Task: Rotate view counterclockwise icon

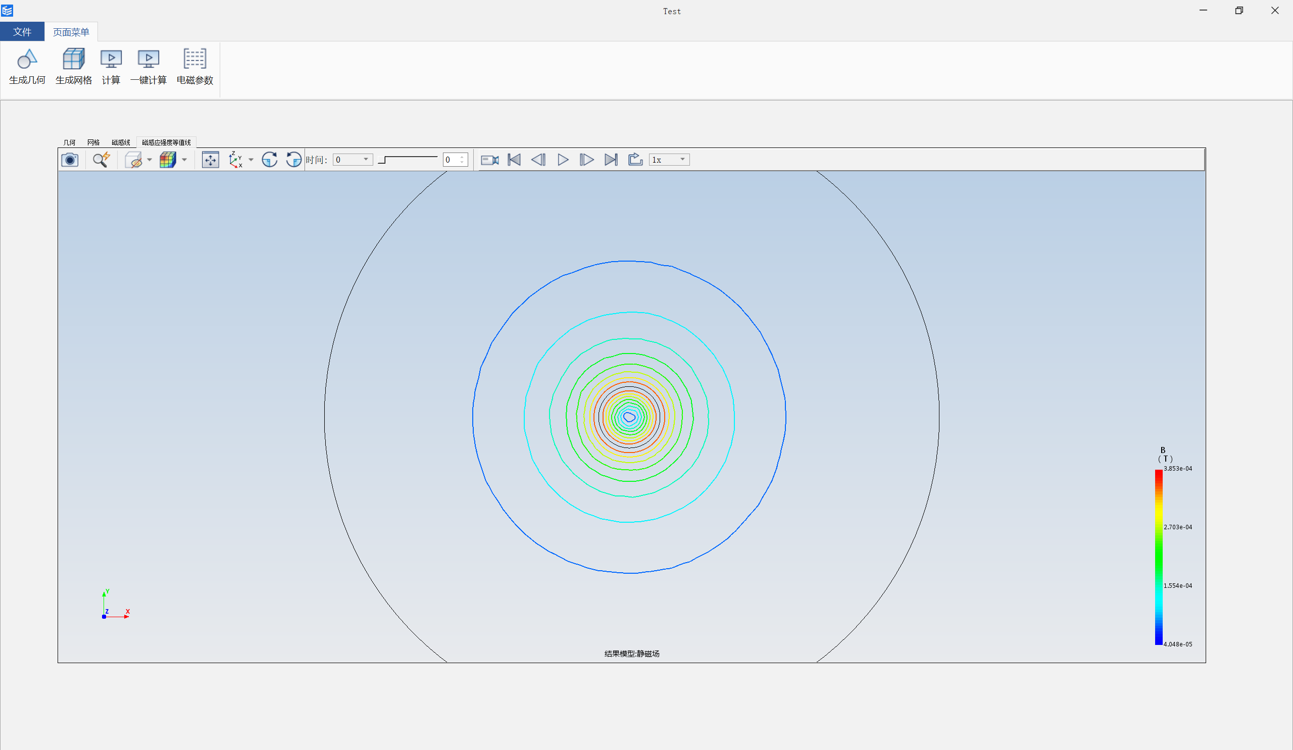Action: click(x=293, y=160)
